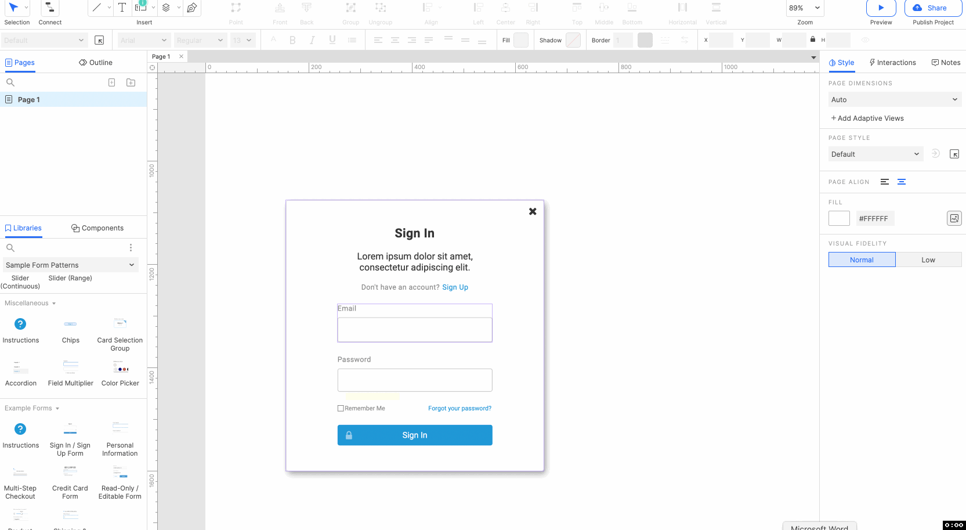This screenshot has width=966, height=530.
Task: Toggle bold formatting
Action: coord(292,40)
